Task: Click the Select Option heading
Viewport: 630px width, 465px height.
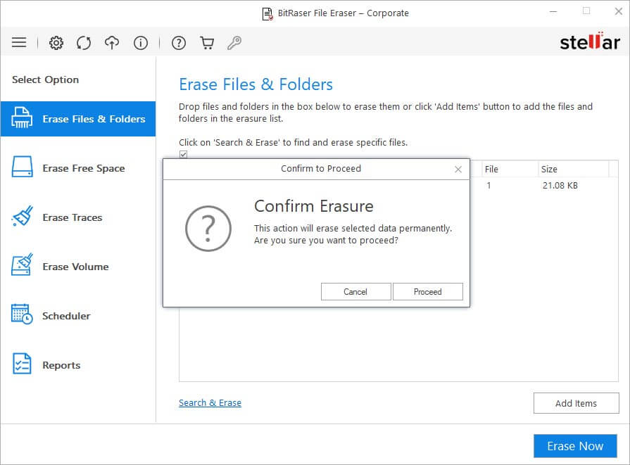Action: point(45,79)
